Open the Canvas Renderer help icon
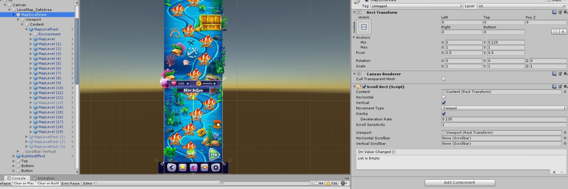 (x=554, y=74)
